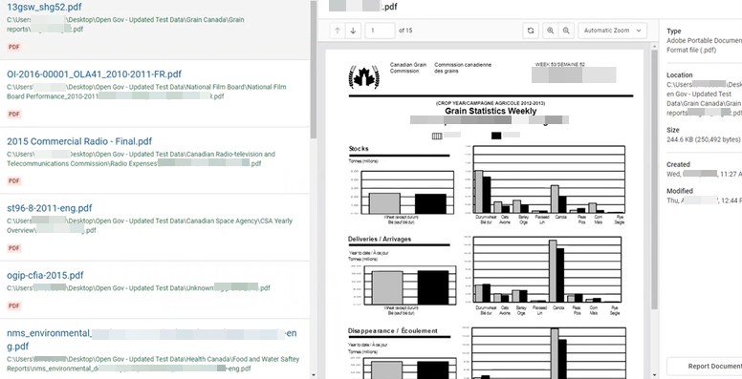Screen dimensions: 742x379
Task: Open st96-8-2011-eng.pdf result
Action: pyautogui.click(x=49, y=208)
